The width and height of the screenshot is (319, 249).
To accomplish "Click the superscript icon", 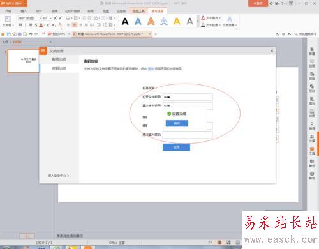I will point(48,25).
